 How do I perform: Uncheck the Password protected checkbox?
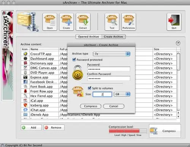tap(74, 59)
